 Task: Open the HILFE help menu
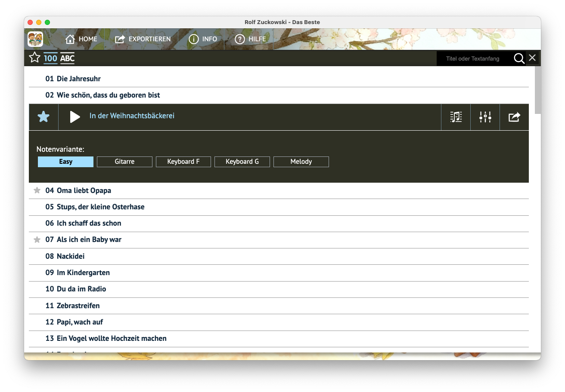click(250, 39)
